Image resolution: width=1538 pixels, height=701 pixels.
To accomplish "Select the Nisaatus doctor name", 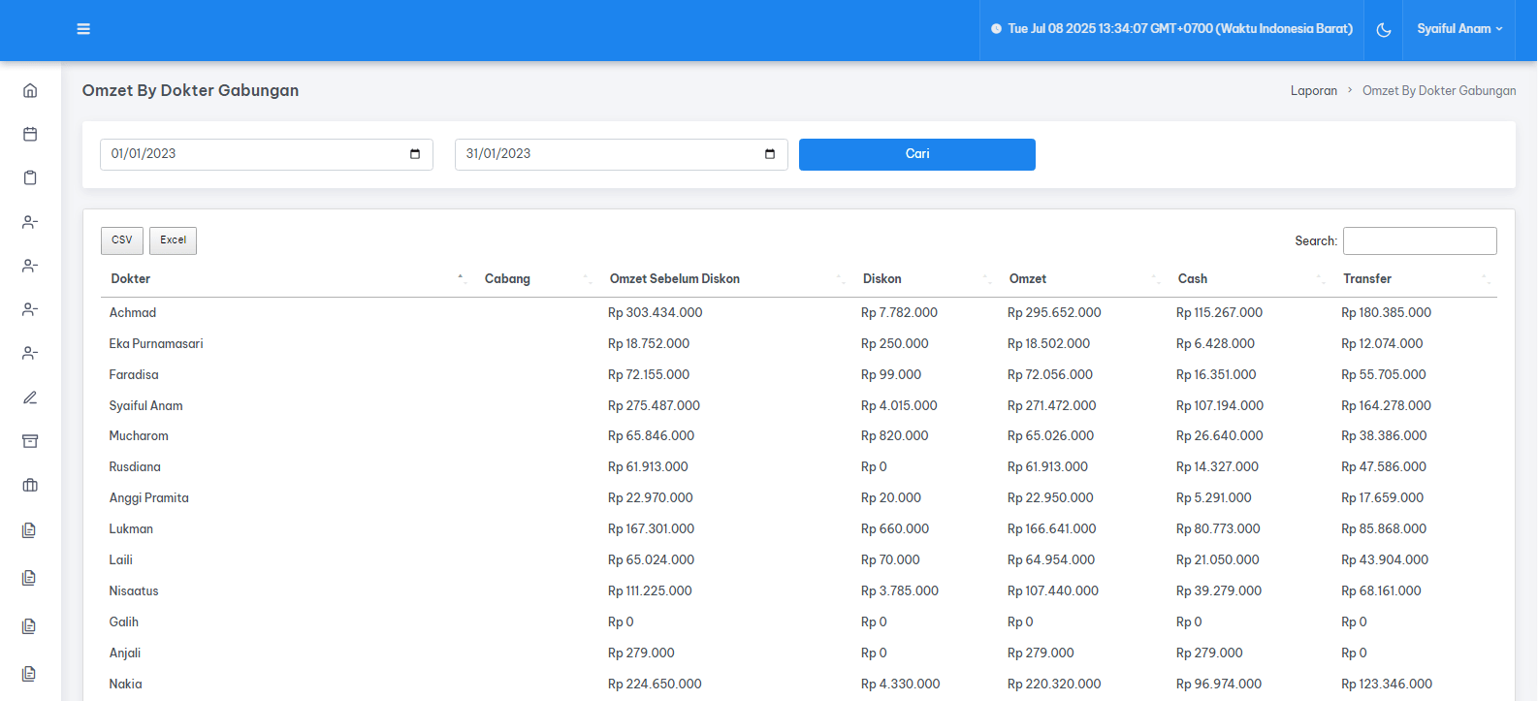I will (x=134, y=591).
